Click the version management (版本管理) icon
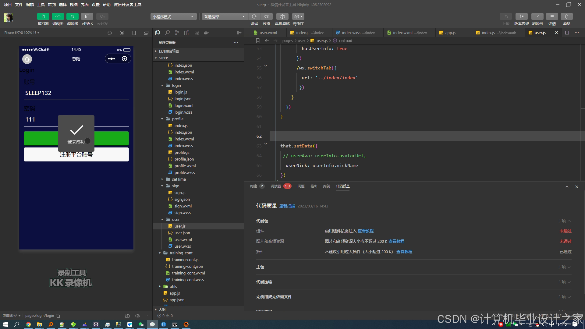 (x=521, y=16)
